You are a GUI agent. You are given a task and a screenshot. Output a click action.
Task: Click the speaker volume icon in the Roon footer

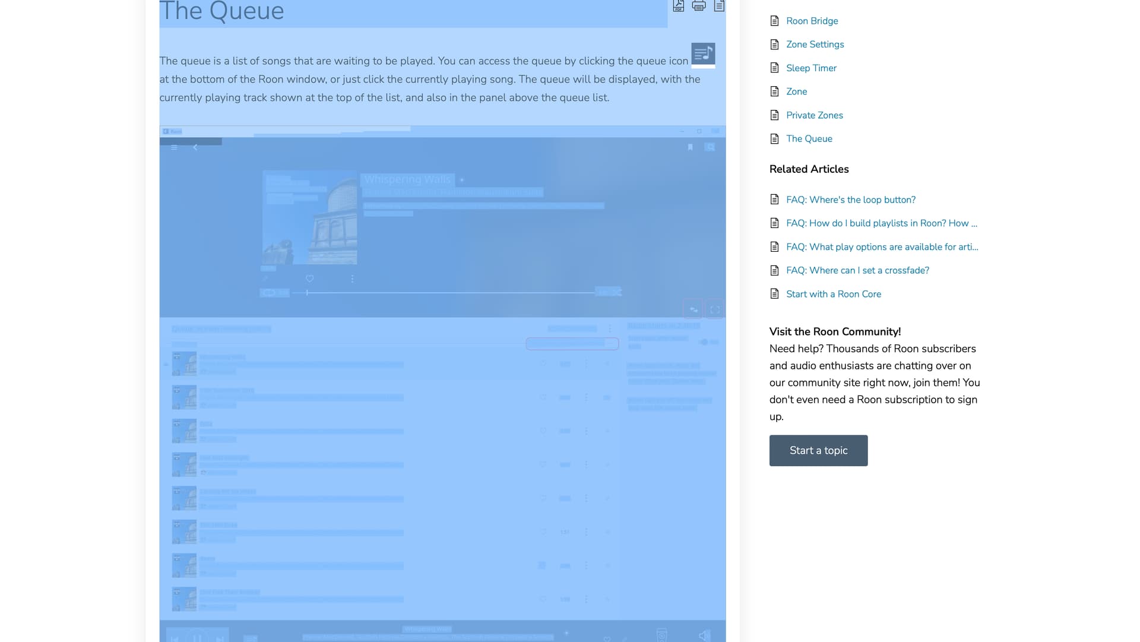tap(704, 635)
